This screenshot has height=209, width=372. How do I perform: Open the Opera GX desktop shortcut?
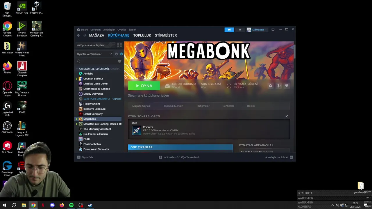[x=7, y=89]
